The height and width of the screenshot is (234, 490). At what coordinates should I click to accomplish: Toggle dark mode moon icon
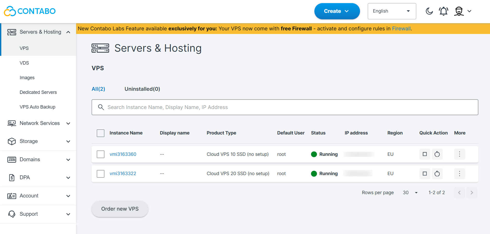click(429, 11)
